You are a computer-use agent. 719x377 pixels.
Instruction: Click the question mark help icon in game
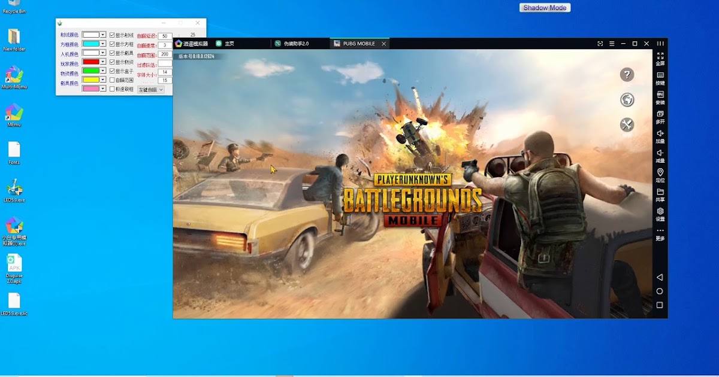point(627,75)
